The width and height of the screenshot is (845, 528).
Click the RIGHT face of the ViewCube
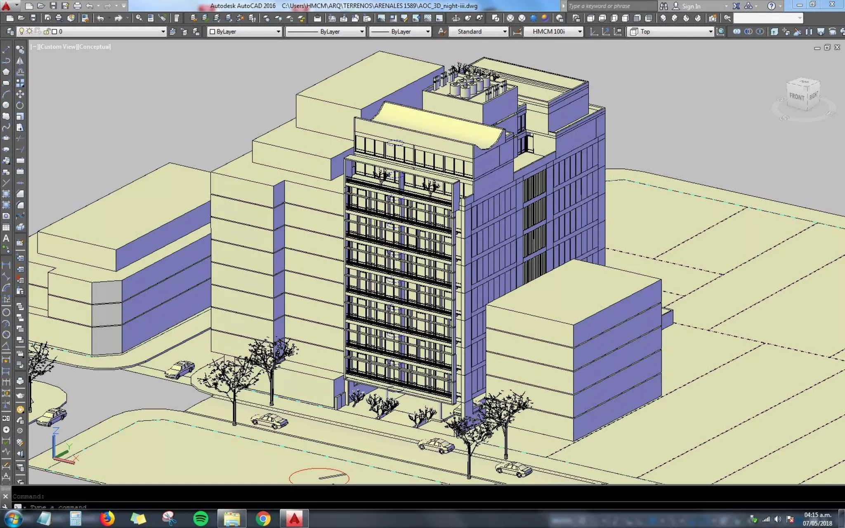[813, 96]
